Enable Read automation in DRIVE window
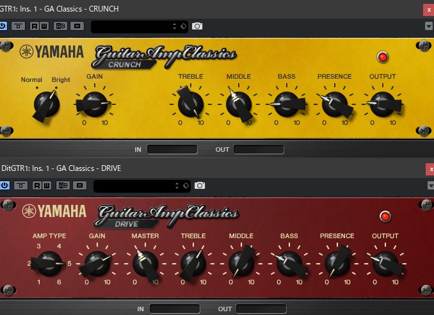The height and width of the screenshot is (315, 434). 37,186
